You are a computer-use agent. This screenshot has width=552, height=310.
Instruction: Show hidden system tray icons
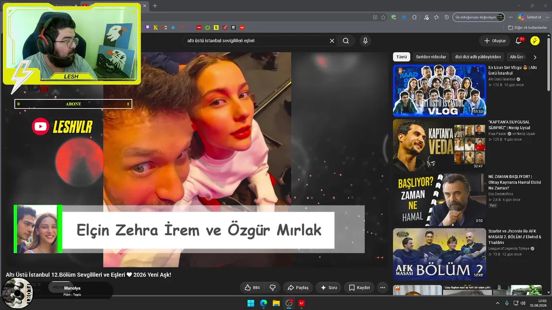pyautogui.click(x=497, y=303)
